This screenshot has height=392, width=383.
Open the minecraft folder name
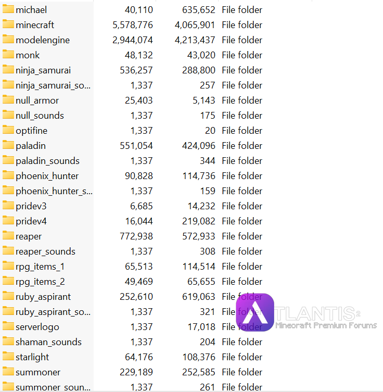tap(35, 25)
